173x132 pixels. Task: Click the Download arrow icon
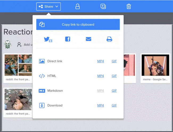[x=42, y=105]
